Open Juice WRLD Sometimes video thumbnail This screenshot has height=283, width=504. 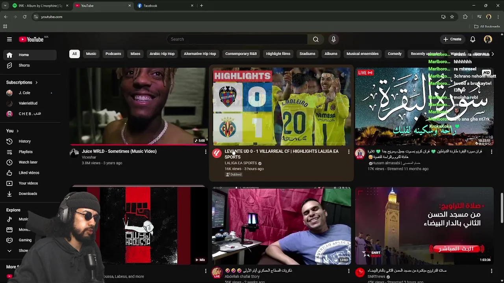click(138, 106)
